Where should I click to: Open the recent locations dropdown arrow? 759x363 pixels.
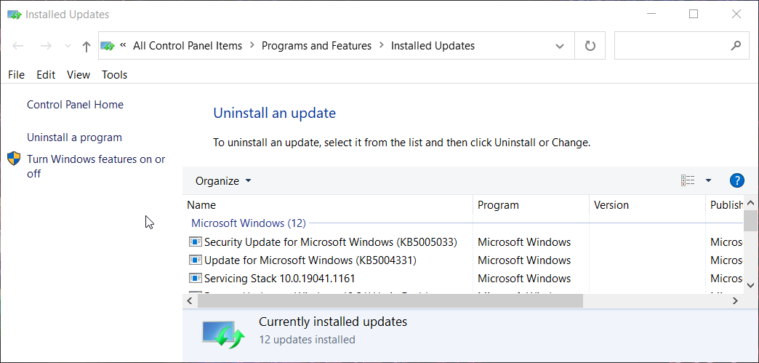click(68, 47)
